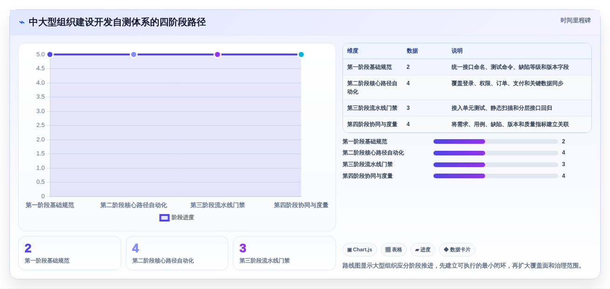Open the data card showing 2 第一阶段基础规范

69,253
